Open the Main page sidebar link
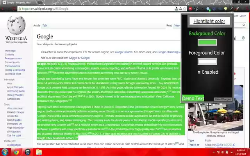This screenshot has height=156, width=250. (10, 51)
